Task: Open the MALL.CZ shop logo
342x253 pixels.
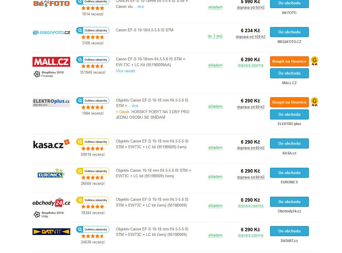Action: [x=51, y=62]
